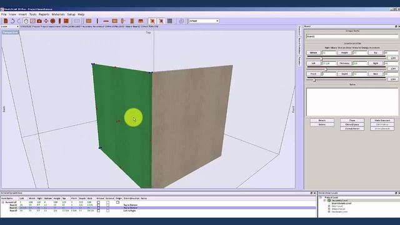Switch to the Board Definition vertical tab
Viewport: 400px width, 225px height.
click(x=299, y=46)
